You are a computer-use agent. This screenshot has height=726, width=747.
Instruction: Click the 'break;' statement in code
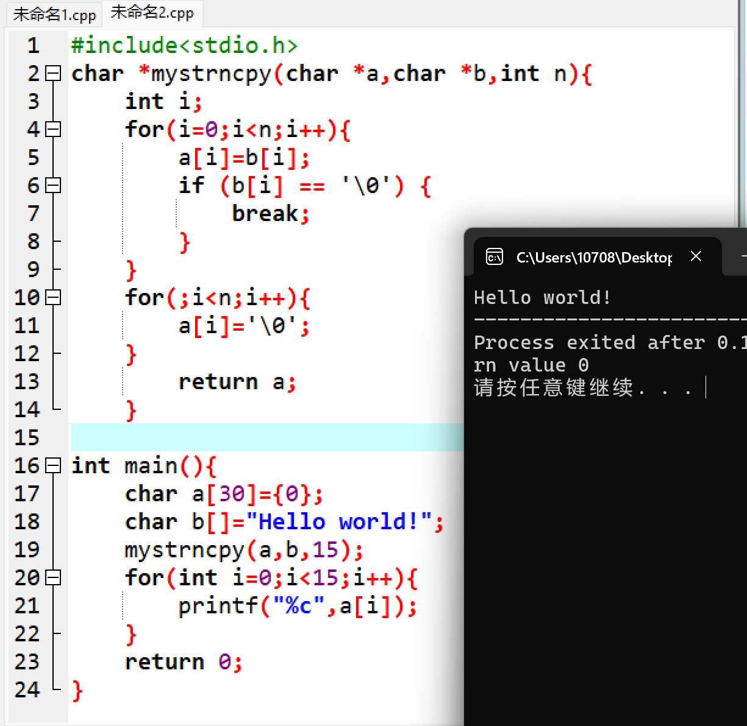[271, 214]
